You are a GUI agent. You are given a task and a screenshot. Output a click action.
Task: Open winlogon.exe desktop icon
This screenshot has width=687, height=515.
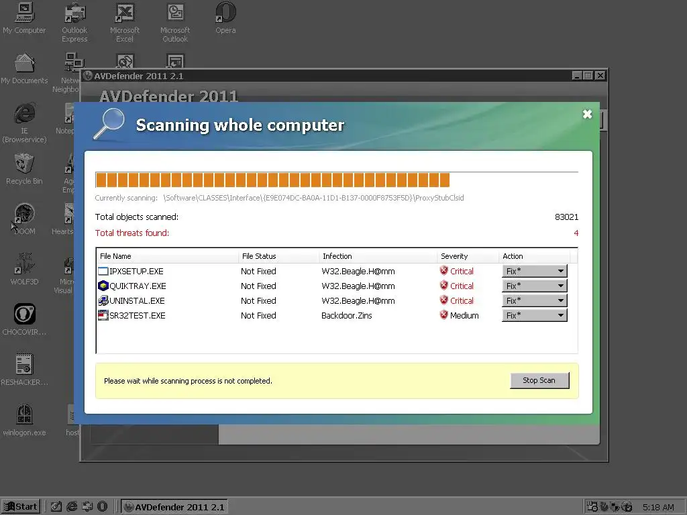pos(24,420)
